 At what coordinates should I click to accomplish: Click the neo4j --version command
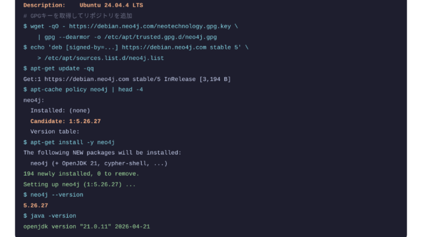click(x=53, y=195)
